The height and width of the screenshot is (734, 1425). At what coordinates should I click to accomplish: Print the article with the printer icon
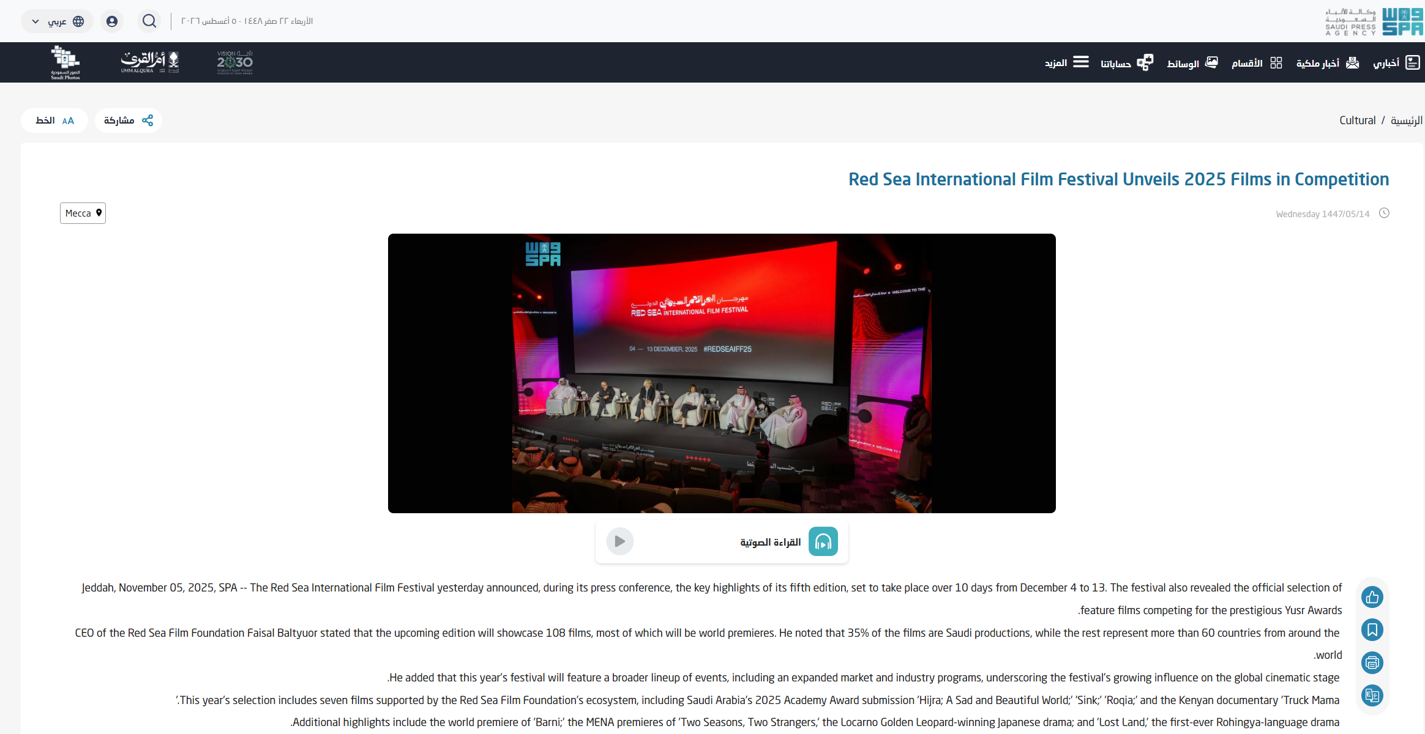(x=1372, y=662)
